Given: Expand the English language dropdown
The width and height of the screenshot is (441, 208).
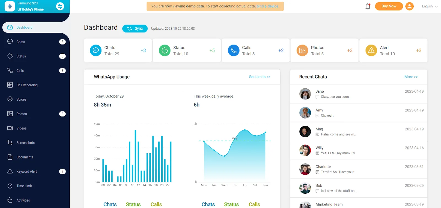Looking at the screenshot, I should [429, 6].
